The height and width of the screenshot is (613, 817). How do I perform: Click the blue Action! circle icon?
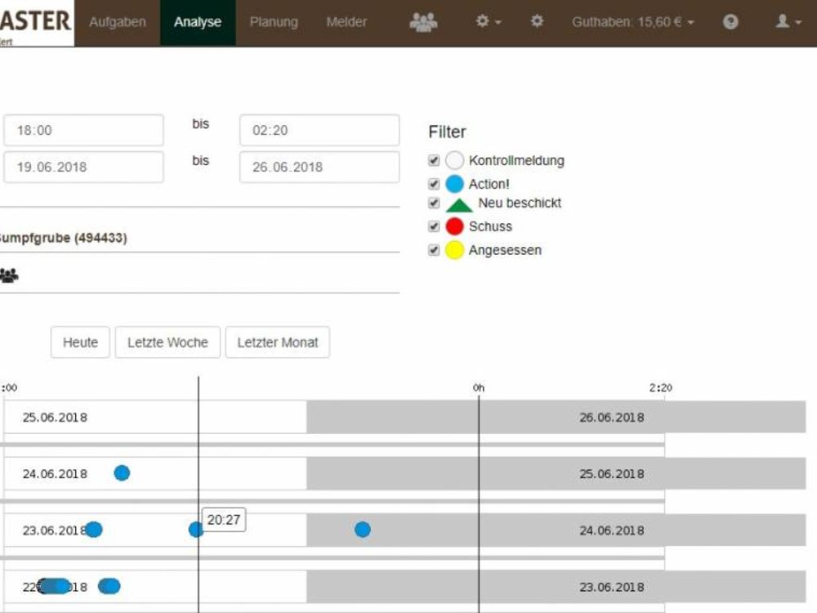coord(455,184)
